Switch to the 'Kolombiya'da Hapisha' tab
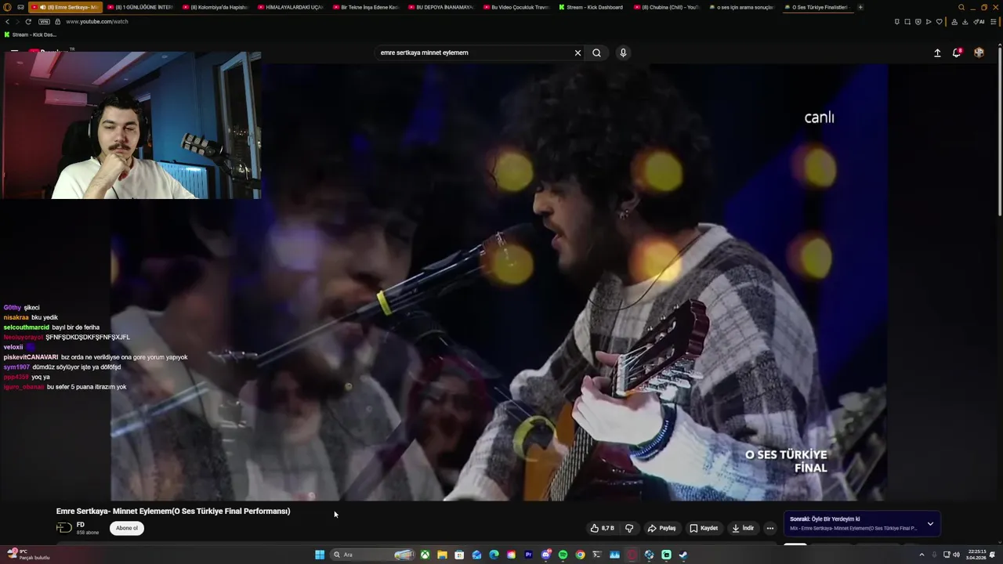Image resolution: width=1003 pixels, height=564 pixels. pos(215,7)
